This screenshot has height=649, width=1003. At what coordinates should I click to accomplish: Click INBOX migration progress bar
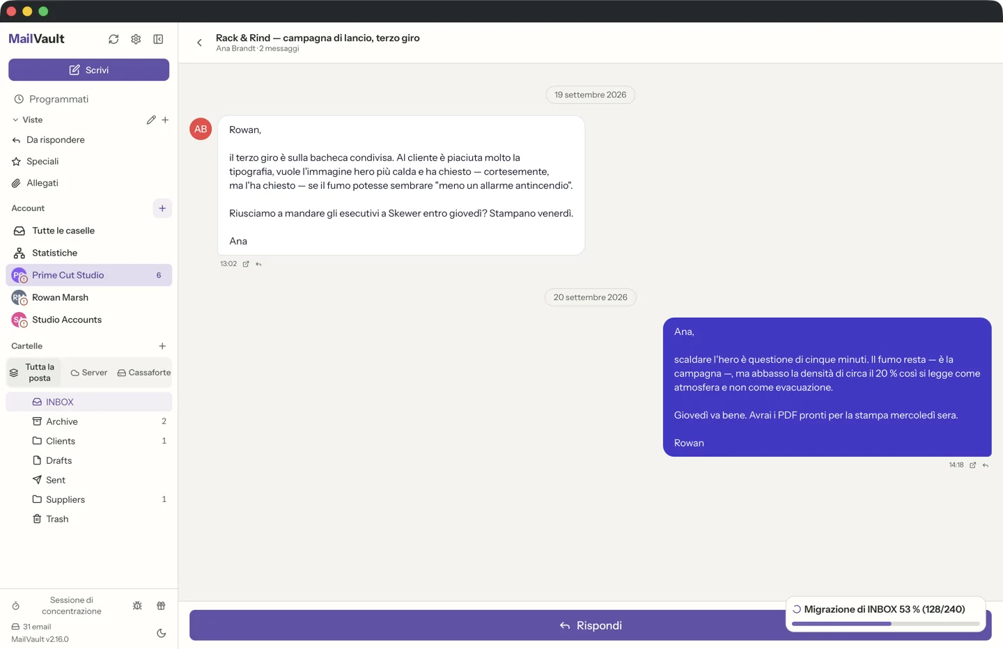(885, 624)
